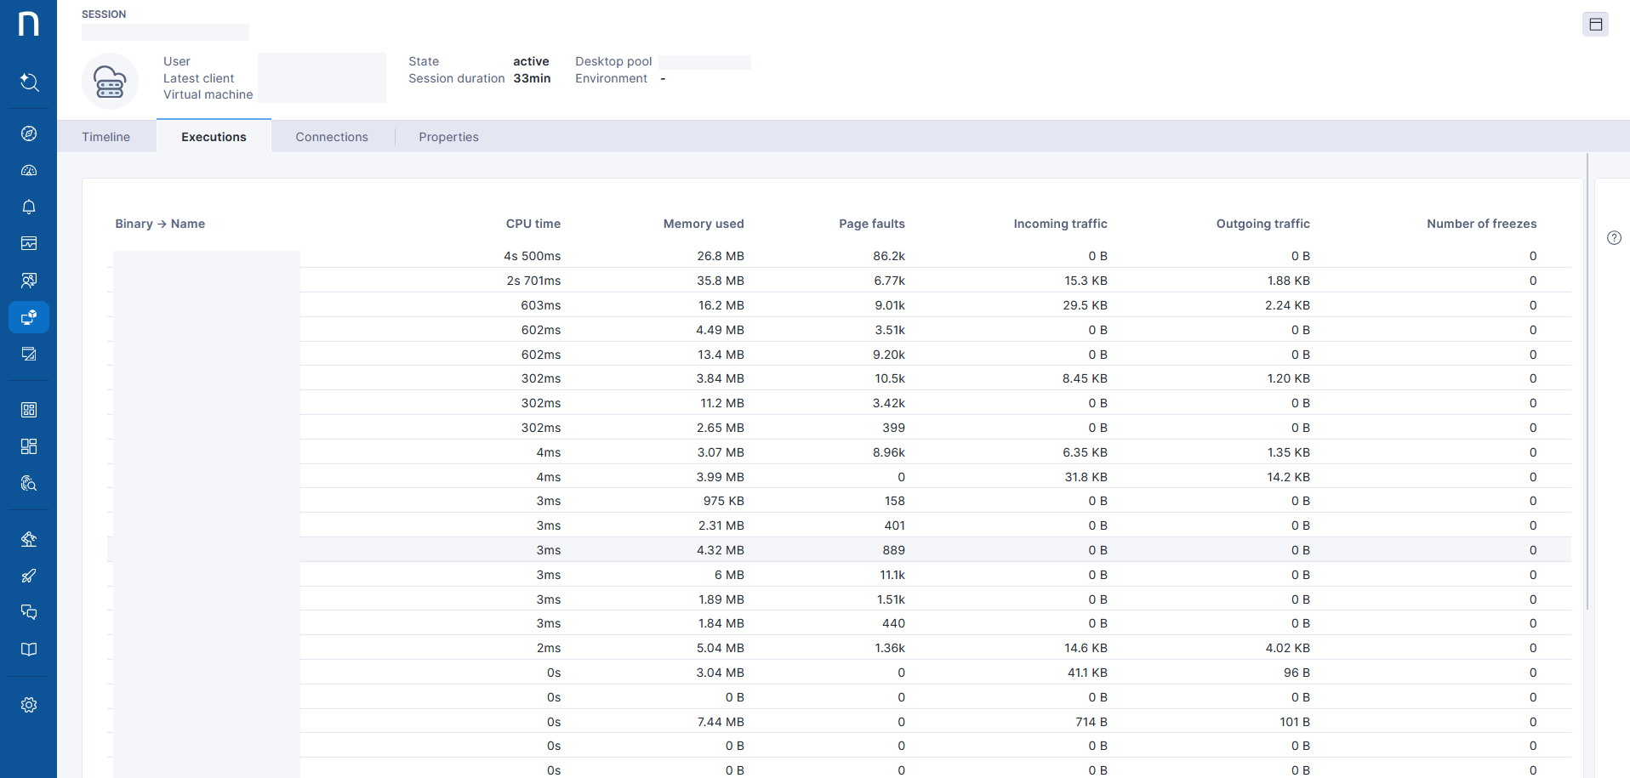1630x778 pixels.
Task: Switch to the Timeline tab
Action: pos(106,137)
